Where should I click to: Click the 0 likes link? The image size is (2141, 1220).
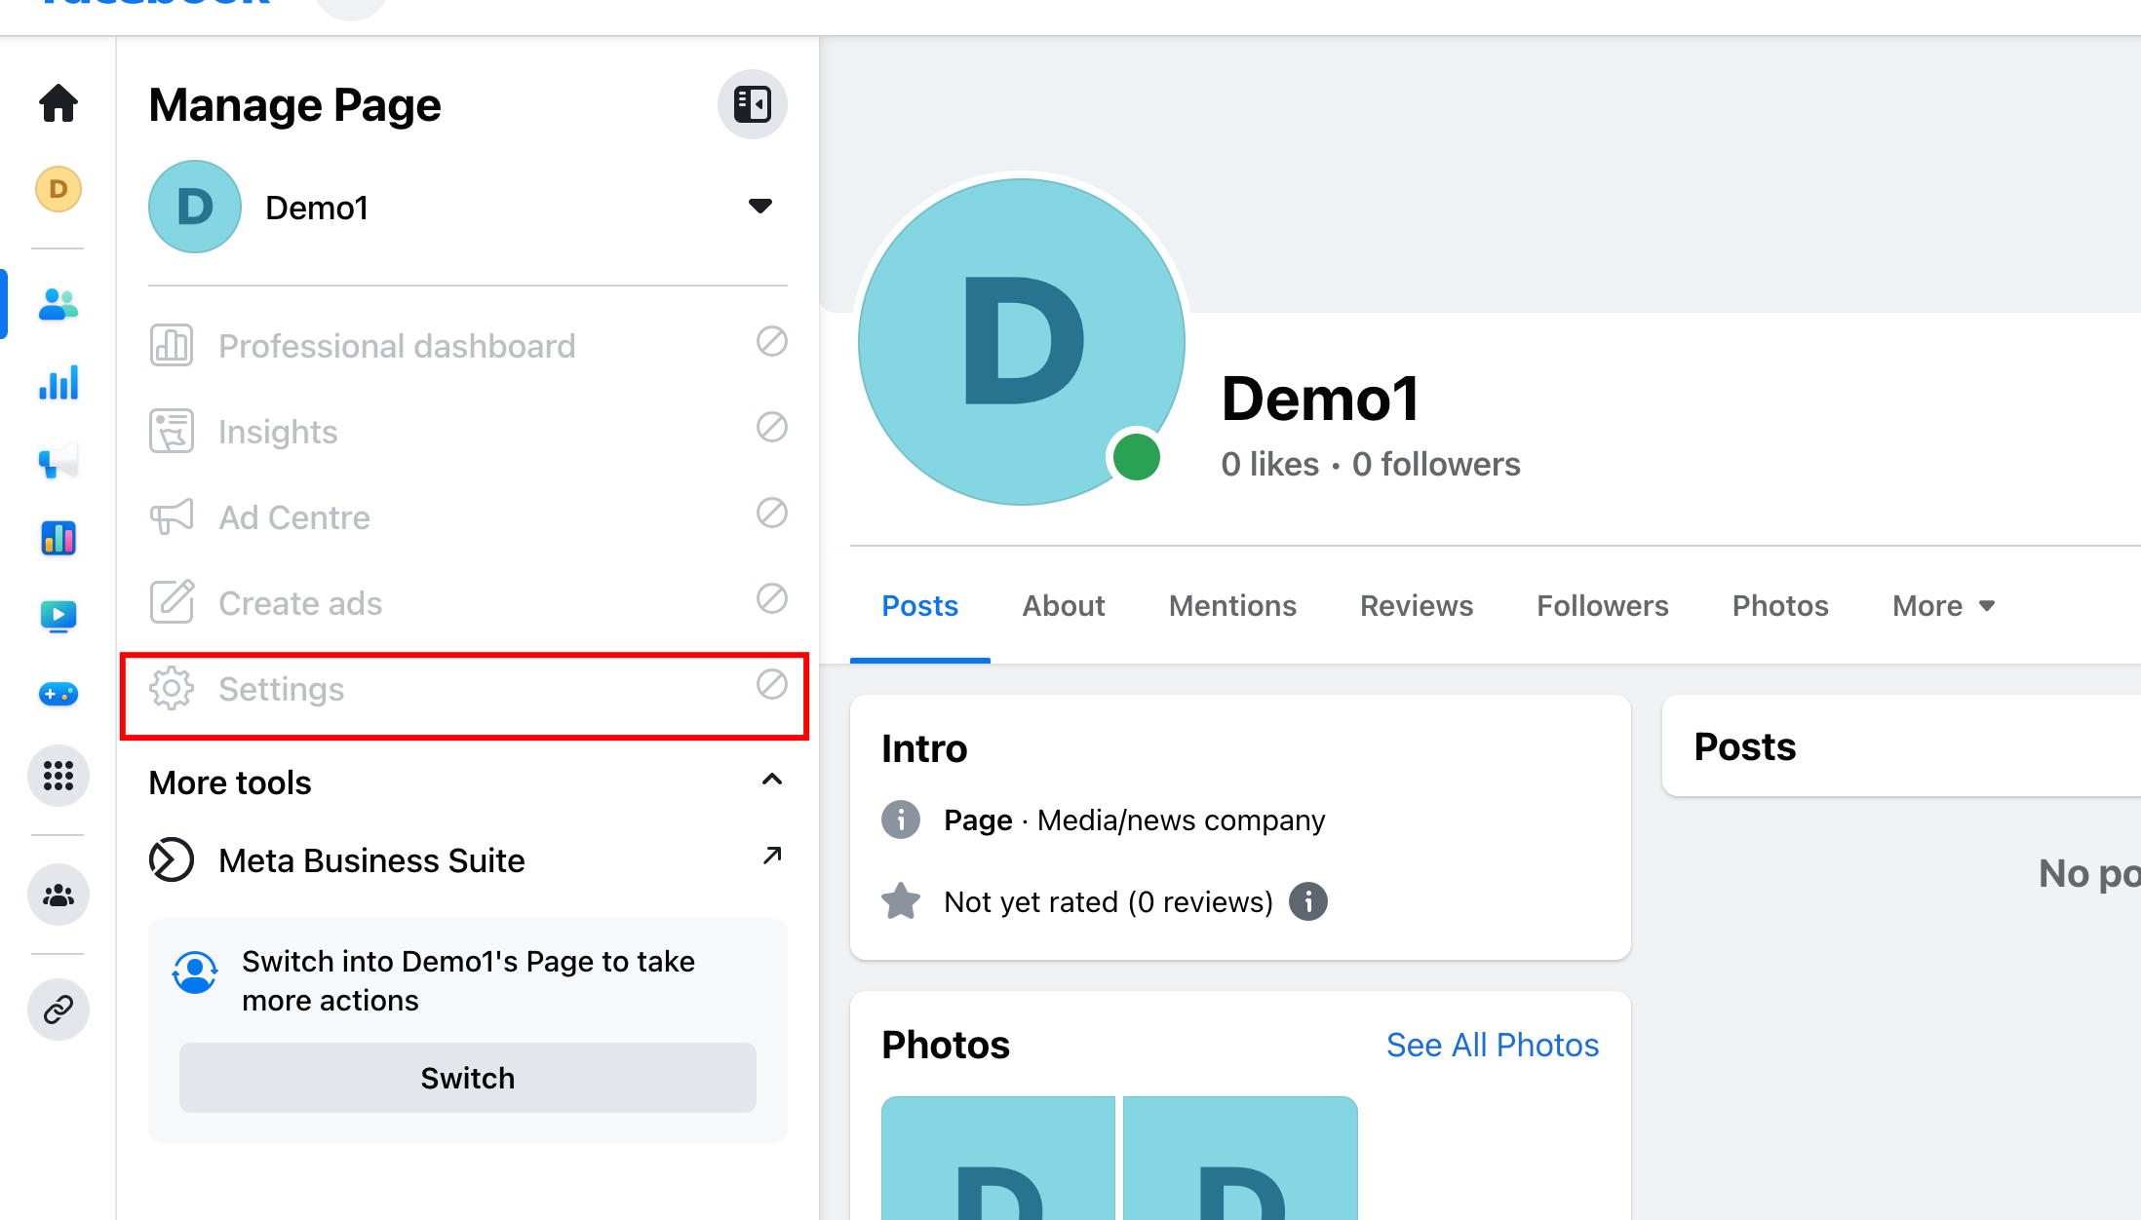click(1269, 464)
